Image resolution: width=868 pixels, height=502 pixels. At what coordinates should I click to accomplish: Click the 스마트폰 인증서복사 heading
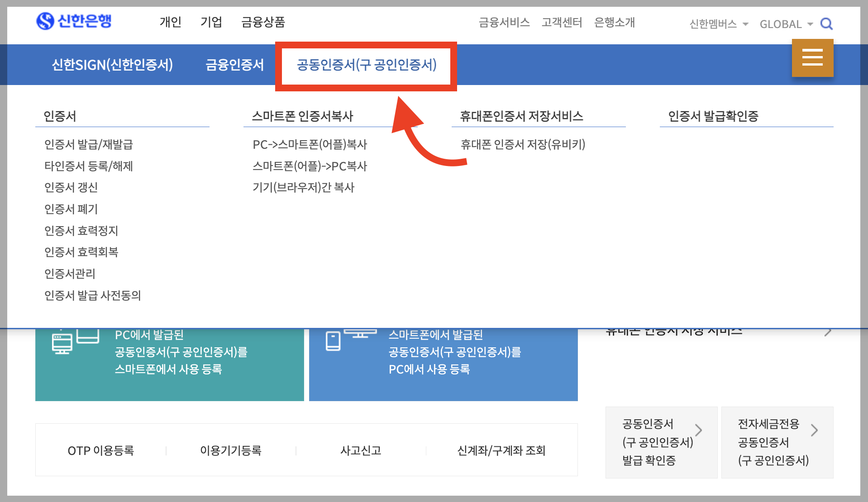[303, 116]
